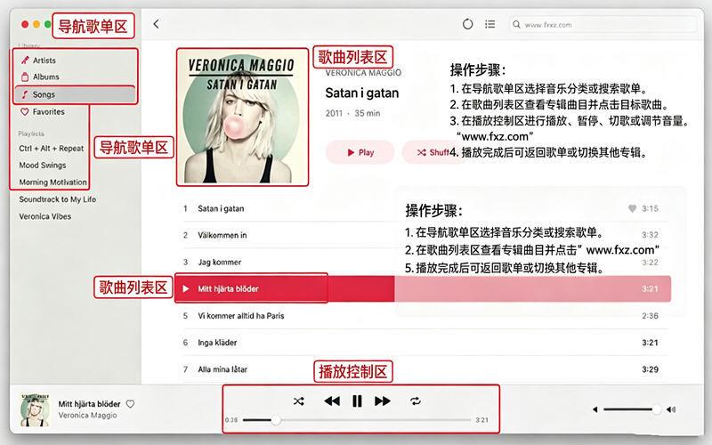Click the 3:29 duration of Alla mina låtar
Screen dimensions: 712x445
coord(650,369)
